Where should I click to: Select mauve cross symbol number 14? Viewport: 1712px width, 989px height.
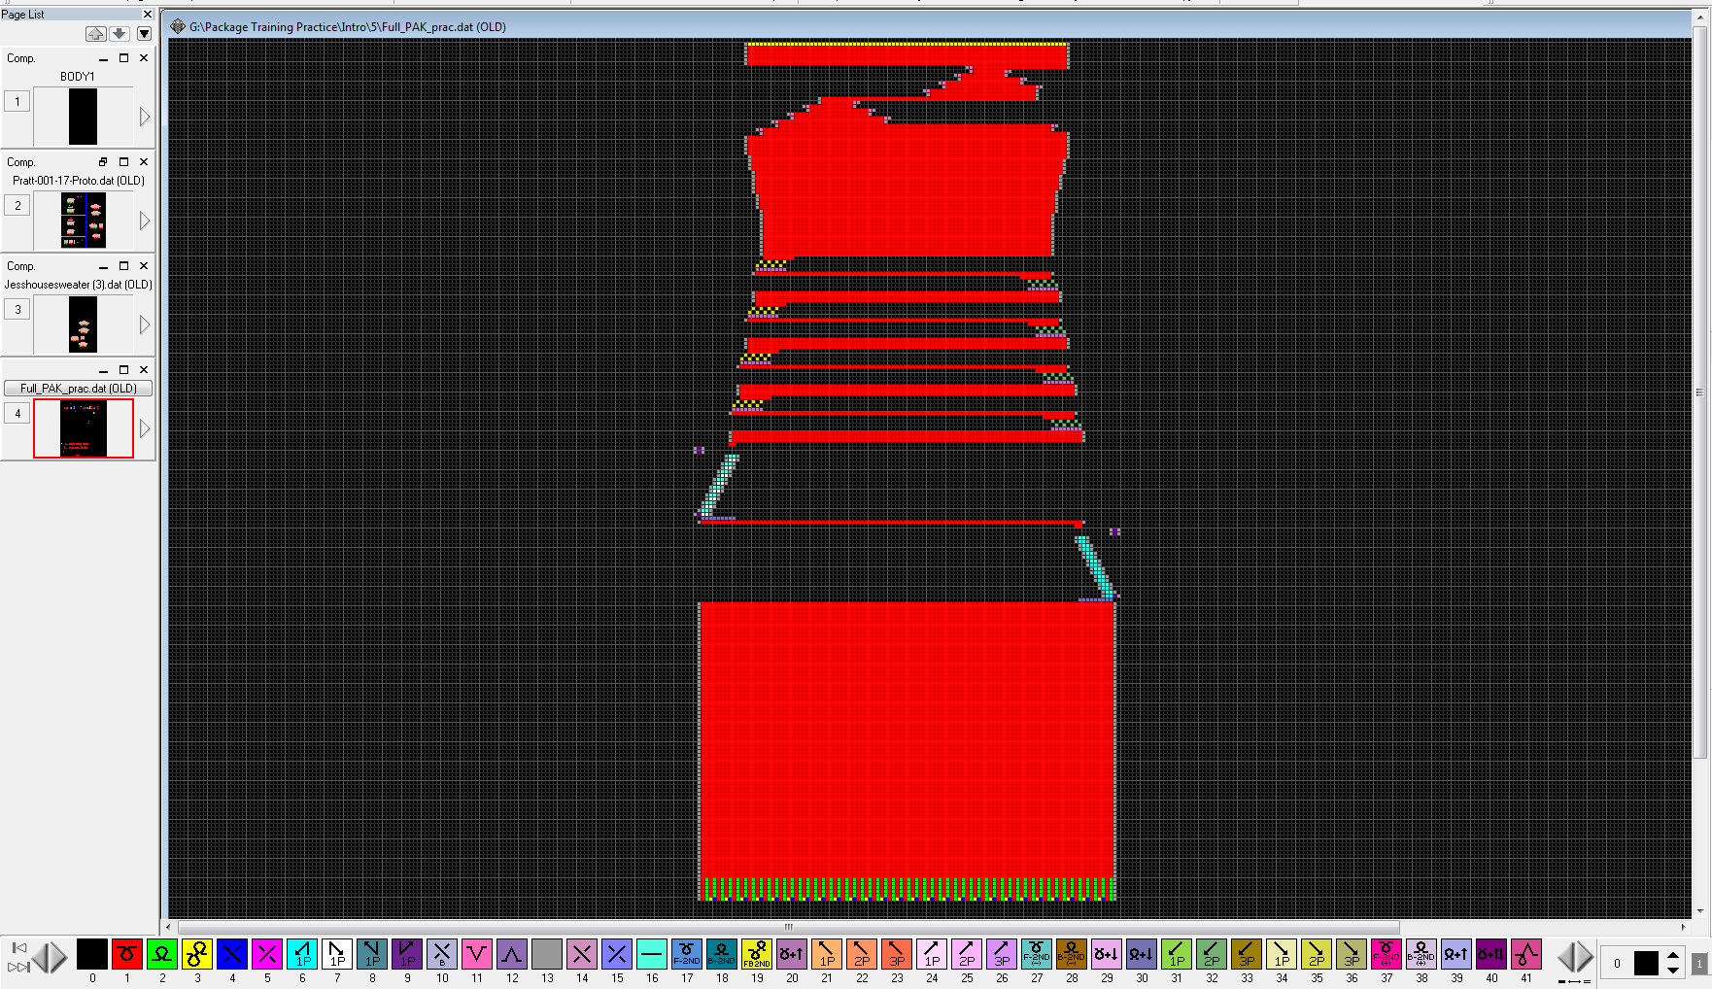[582, 955]
